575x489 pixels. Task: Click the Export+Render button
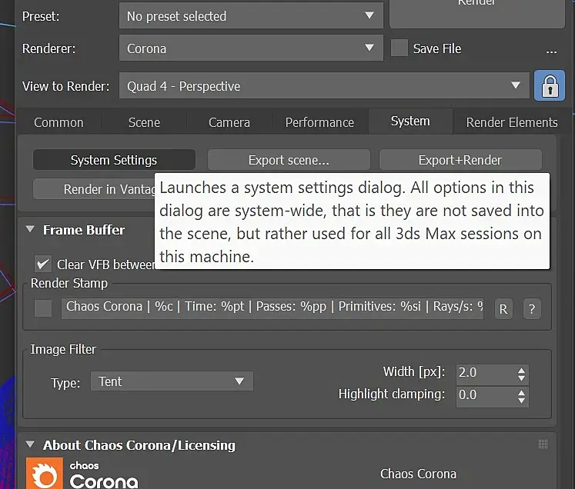click(x=460, y=160)
